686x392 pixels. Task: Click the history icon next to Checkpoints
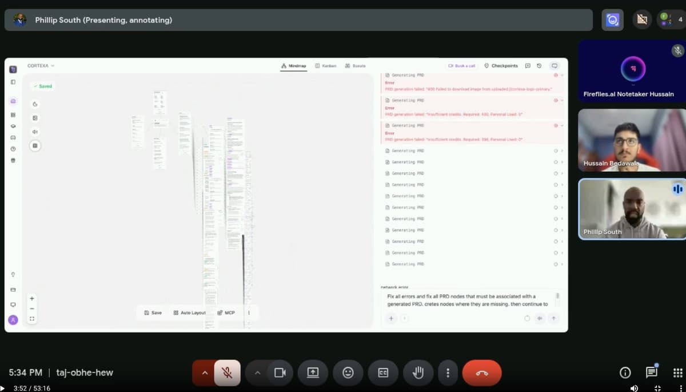point(539,66)
